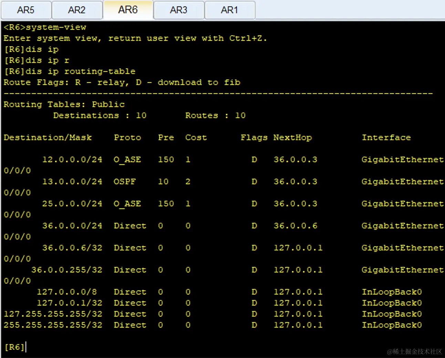Click InLoopBack0 in the 127.0.0.0/8 row

392,292
